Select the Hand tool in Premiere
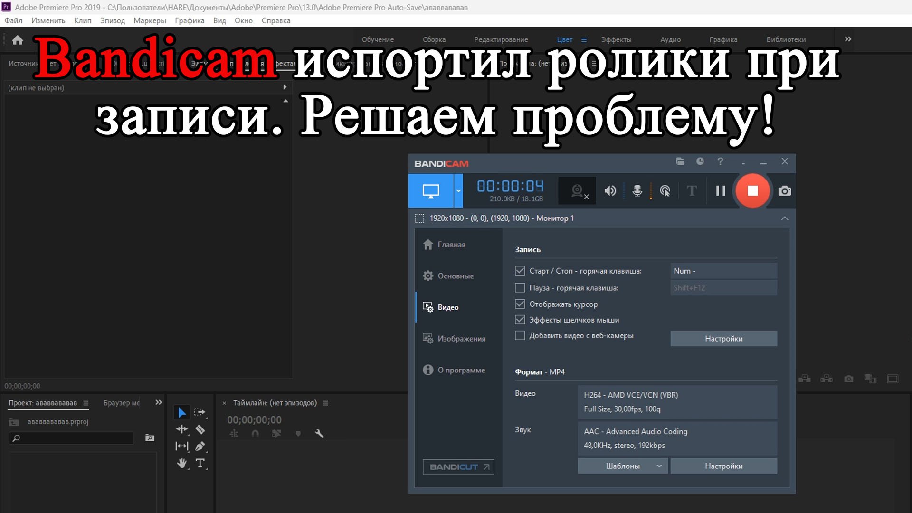The image size is (912, 513). click(182, 463)
